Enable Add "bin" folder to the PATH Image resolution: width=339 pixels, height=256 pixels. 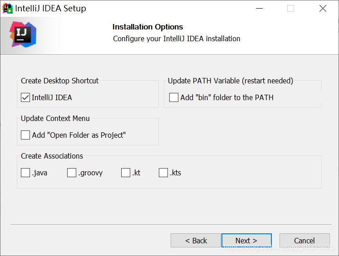point(174,97)
